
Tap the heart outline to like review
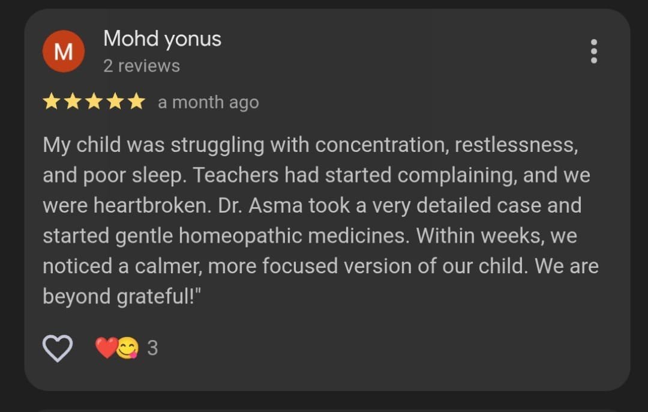(58, 348)
